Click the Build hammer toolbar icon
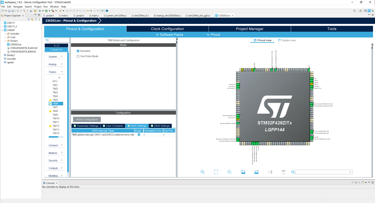 coord(24,11)
